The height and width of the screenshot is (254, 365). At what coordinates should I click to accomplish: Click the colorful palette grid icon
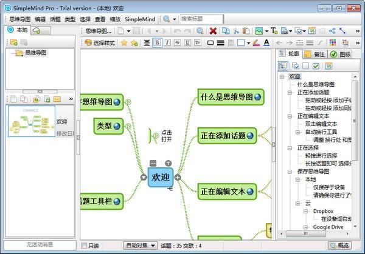coord(333,42)
